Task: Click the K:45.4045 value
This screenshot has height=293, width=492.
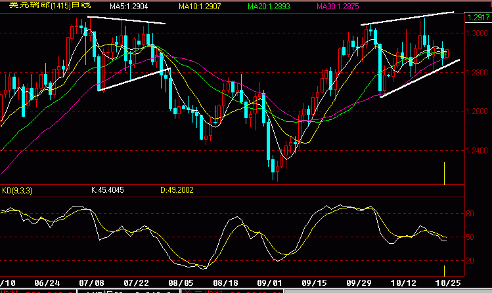Action: coord(108,190)
